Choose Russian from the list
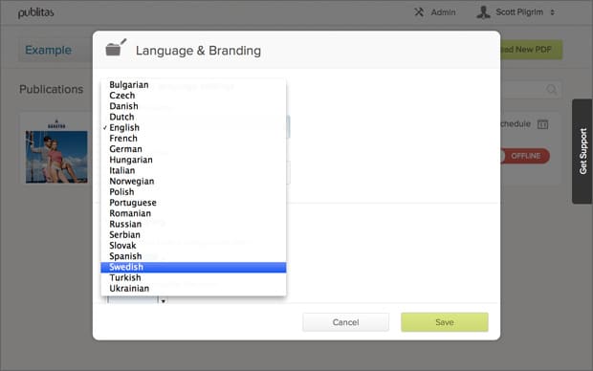The height and width of the screenshot is (371, 593). 193,224
